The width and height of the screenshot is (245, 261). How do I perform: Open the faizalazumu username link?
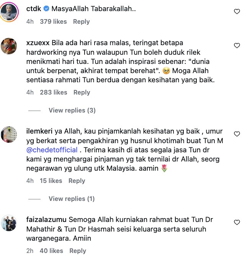click(x=46, y=220)
